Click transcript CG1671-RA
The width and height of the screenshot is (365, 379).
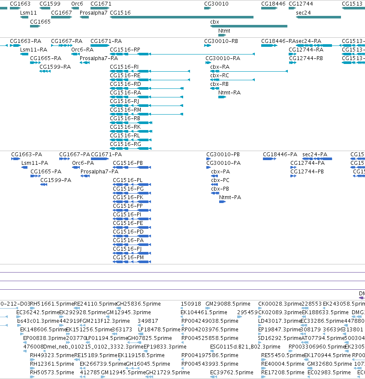click(100, 45)
